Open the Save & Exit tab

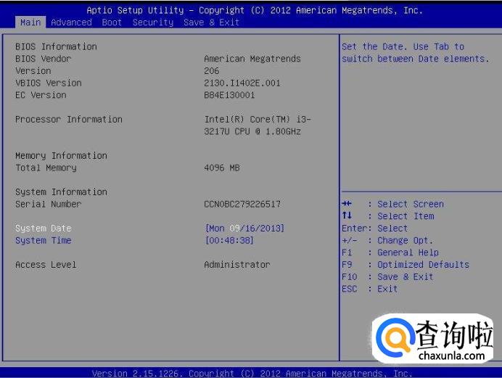point(211,22)
